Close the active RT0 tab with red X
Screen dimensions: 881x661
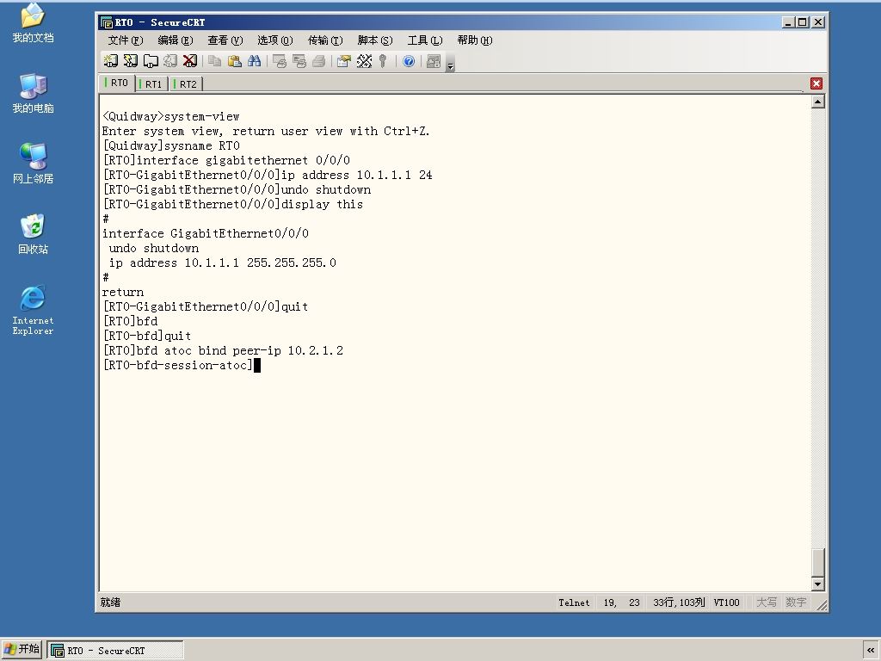tap(816, 83)
